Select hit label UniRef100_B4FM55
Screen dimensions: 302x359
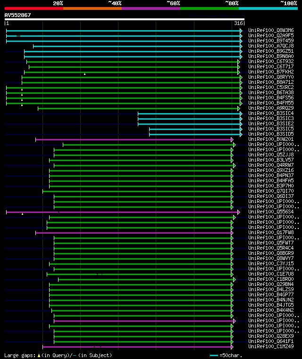tap(271, 103)
